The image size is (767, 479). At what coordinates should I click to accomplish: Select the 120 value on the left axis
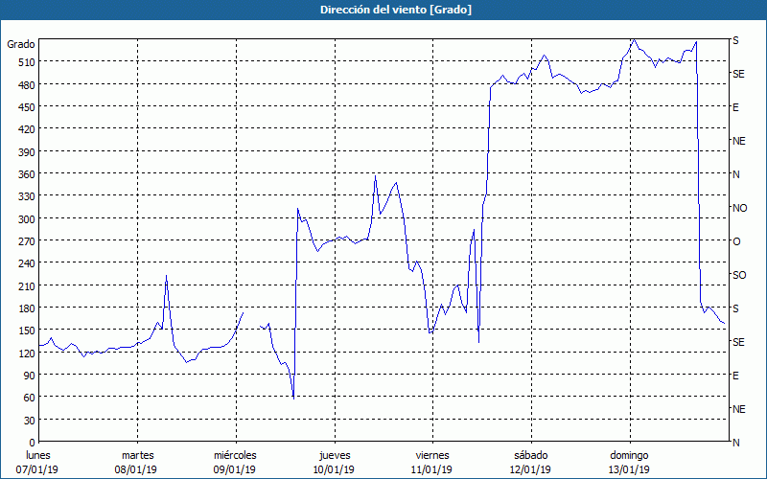pos(28,354)
